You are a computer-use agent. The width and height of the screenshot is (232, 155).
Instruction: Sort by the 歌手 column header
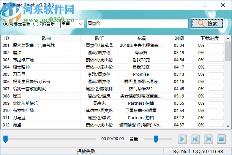click(99, 38)
